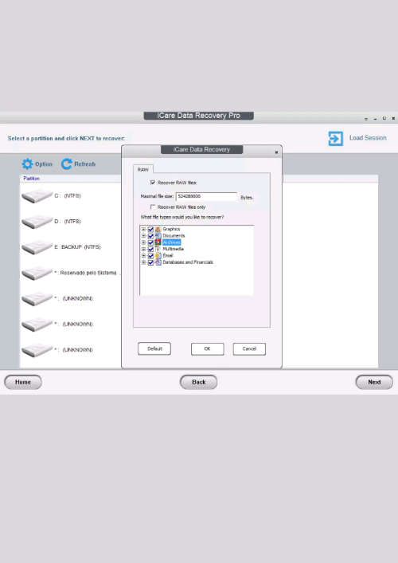Image resolution: width=398 pixels, height=563 pixels.
Task: Select the RAW tab
Action: [x=143, y=169]
